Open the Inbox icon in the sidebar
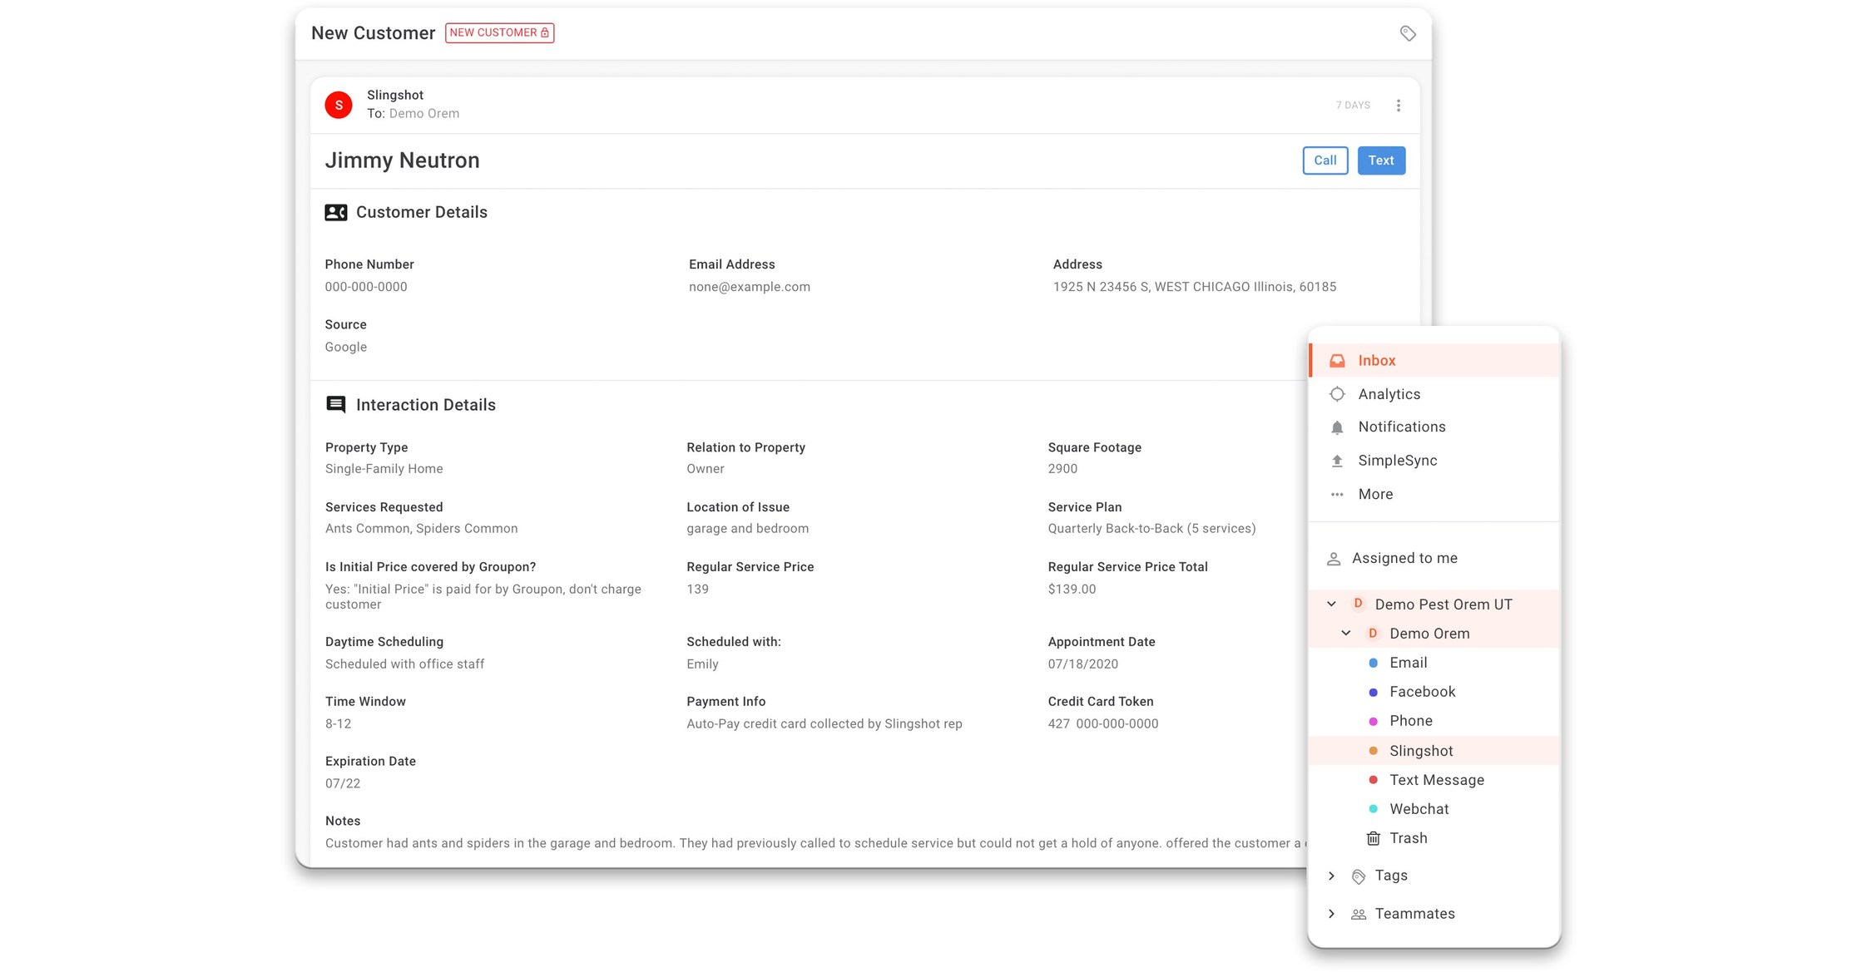1857x972 pixels. (1337, 360)
